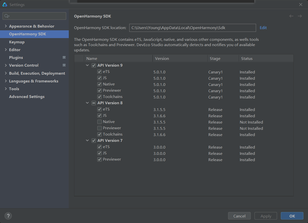
Task: Click version 3.1.6.6 in Toolchains row
Action: [159, 135]
